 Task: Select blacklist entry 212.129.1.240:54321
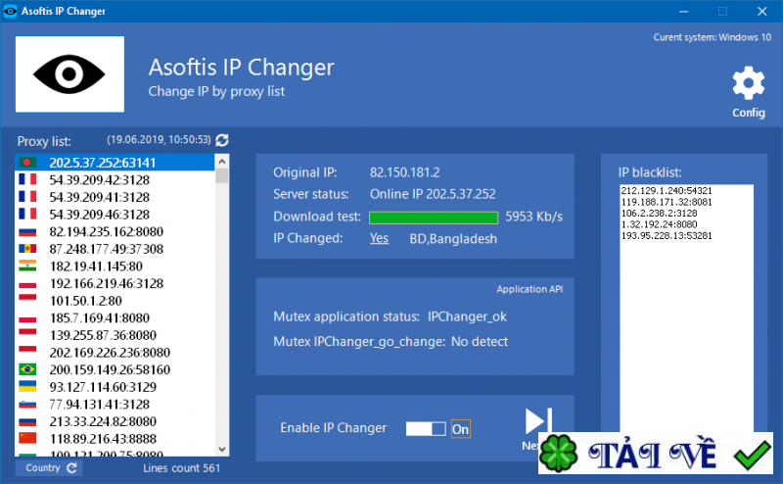(667, 191)
